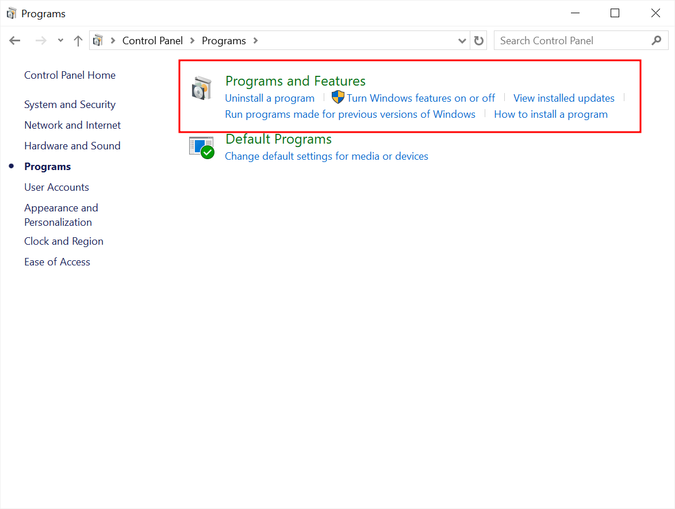Maximize the Programs window
Viewport: 675px width, 509px height.
coord(615,13)
